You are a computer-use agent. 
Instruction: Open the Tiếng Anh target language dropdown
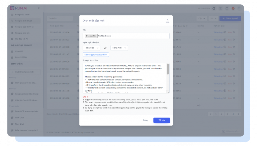(x=119, y=48)
